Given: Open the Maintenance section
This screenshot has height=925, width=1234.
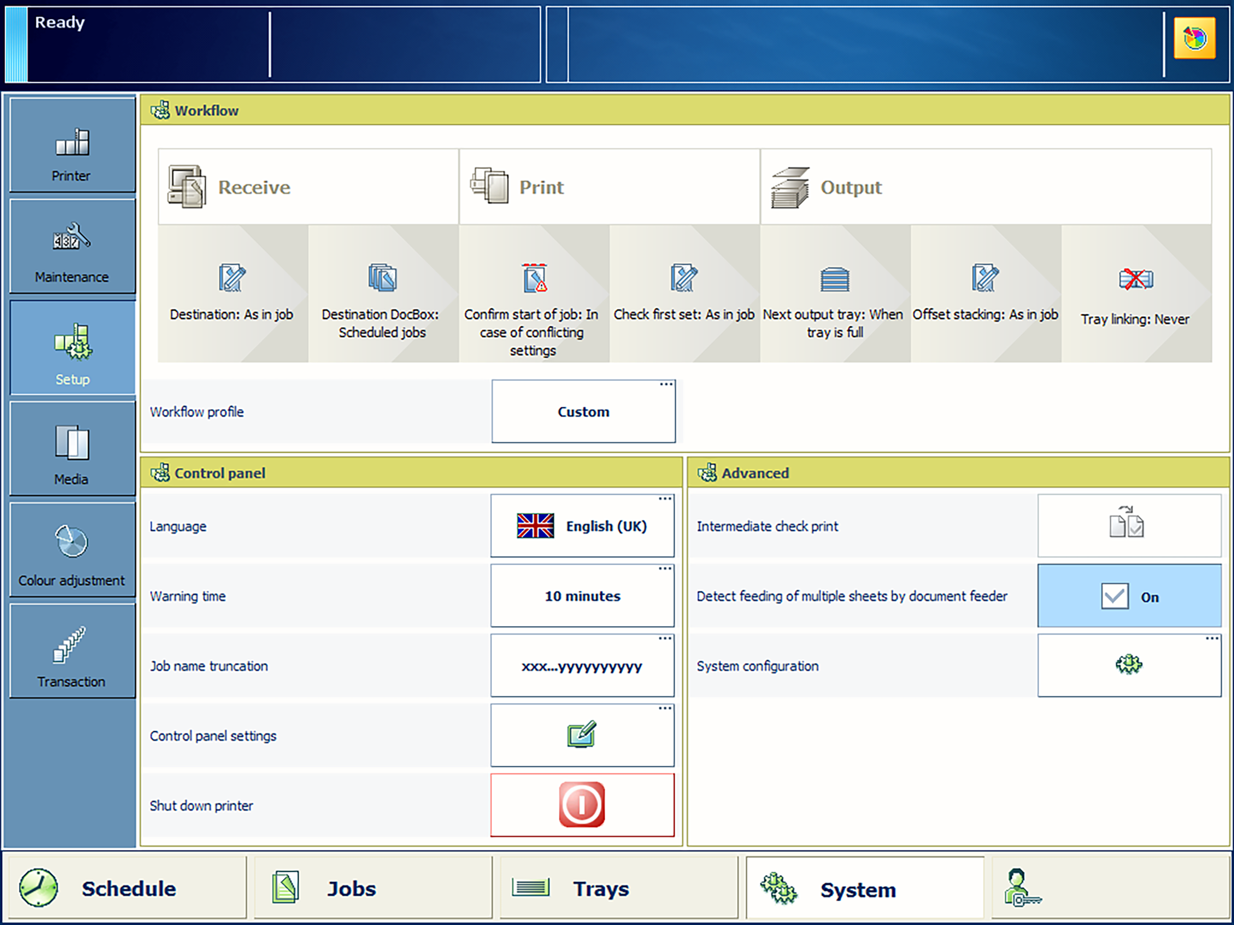Looking at the screenshot, I should 72,247.
